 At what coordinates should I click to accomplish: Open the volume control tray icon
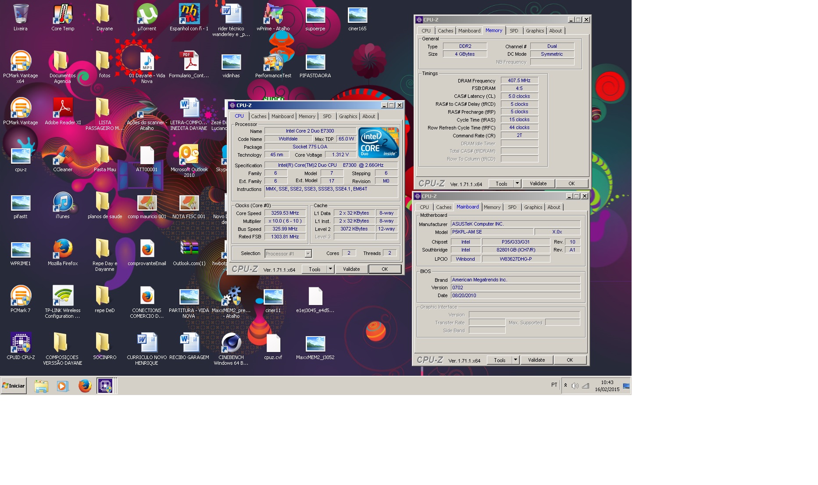pos(575,386)
